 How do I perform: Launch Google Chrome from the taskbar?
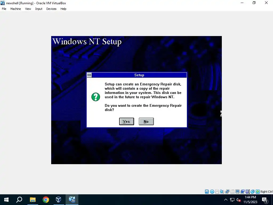[46, 200]
